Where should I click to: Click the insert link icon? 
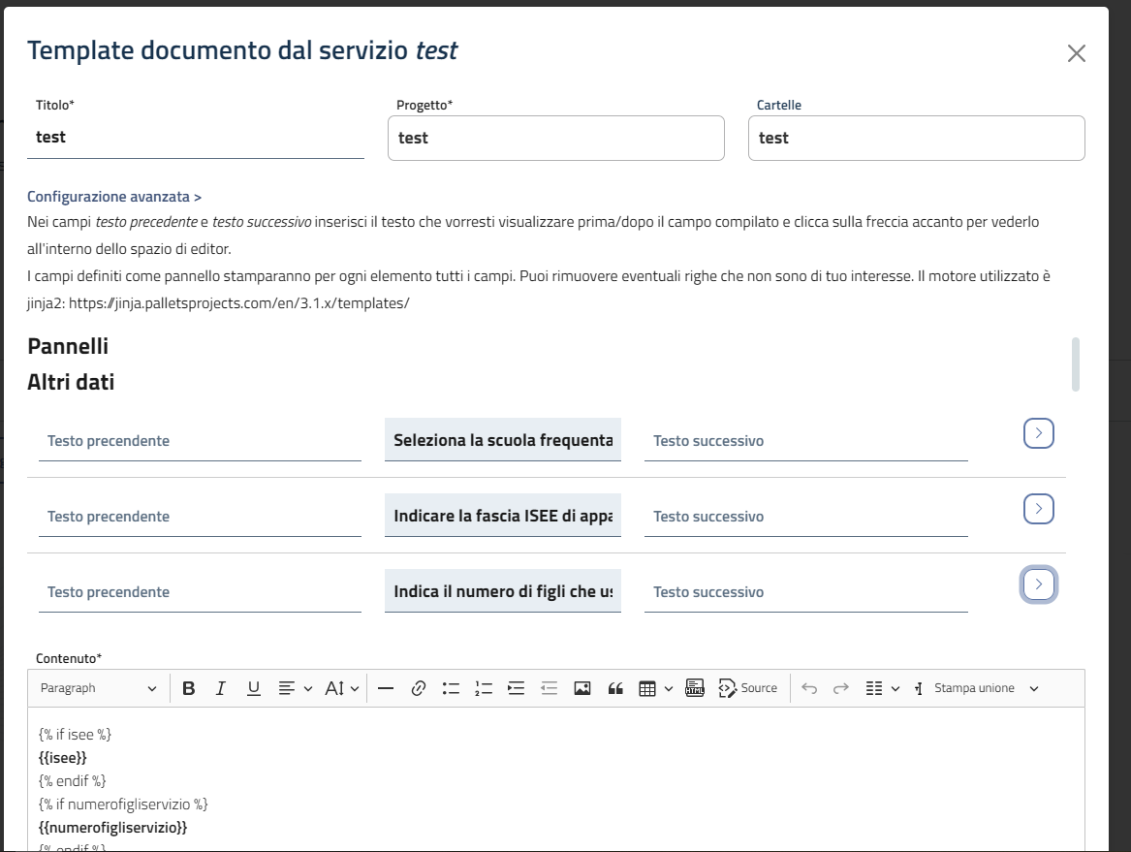pos(419,688)
